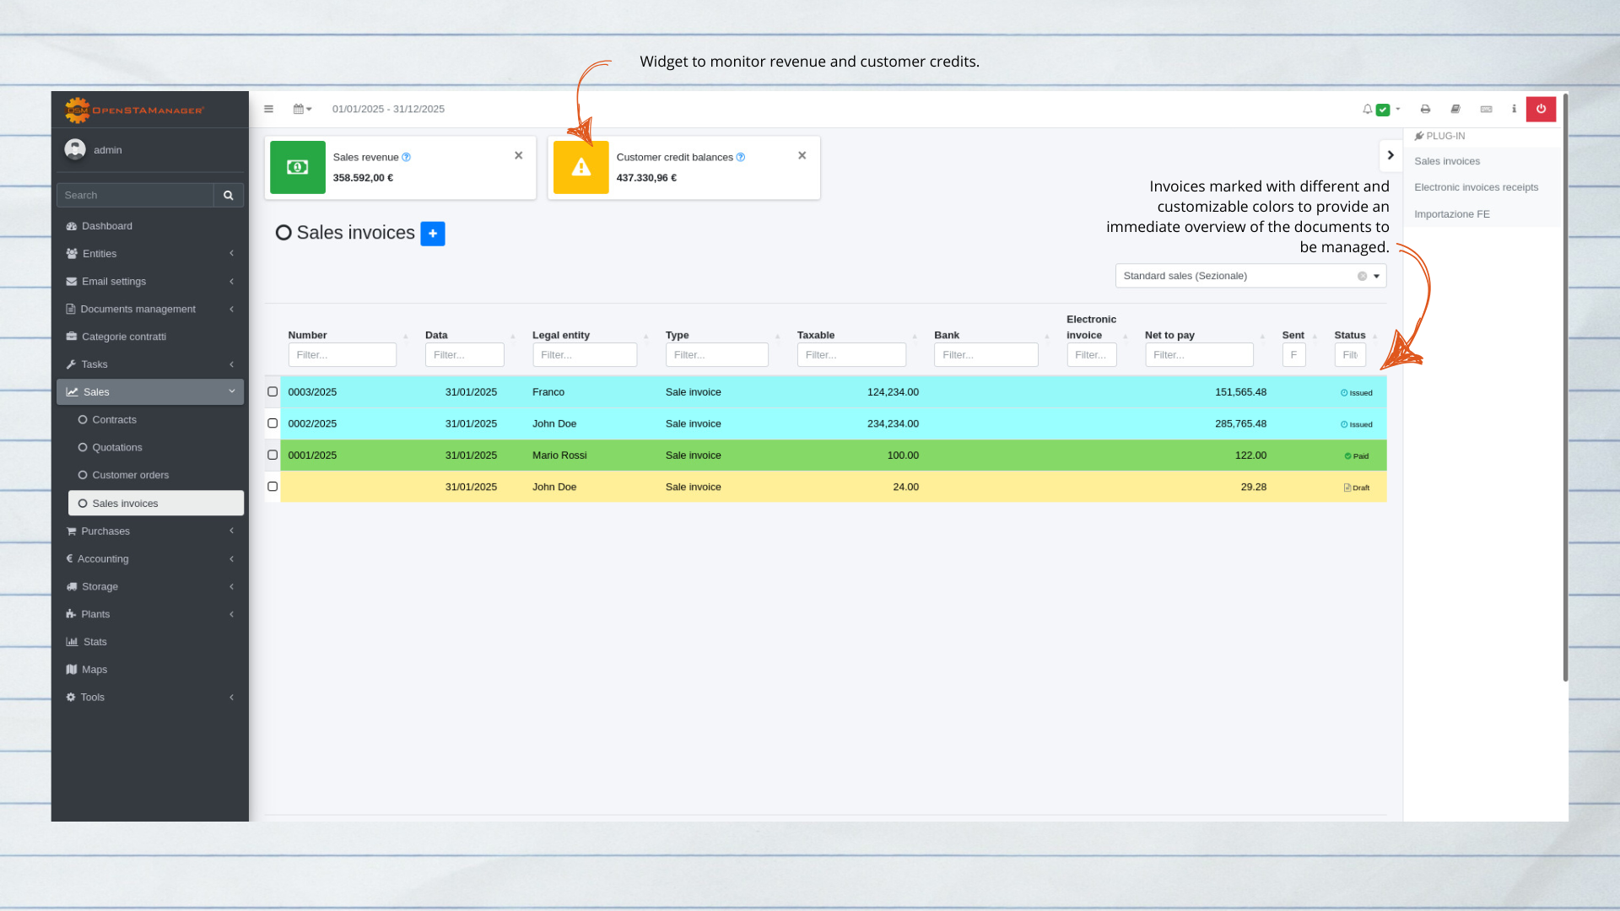Open Electronic invoices receipts plug-in

[x=1477, y=187]
